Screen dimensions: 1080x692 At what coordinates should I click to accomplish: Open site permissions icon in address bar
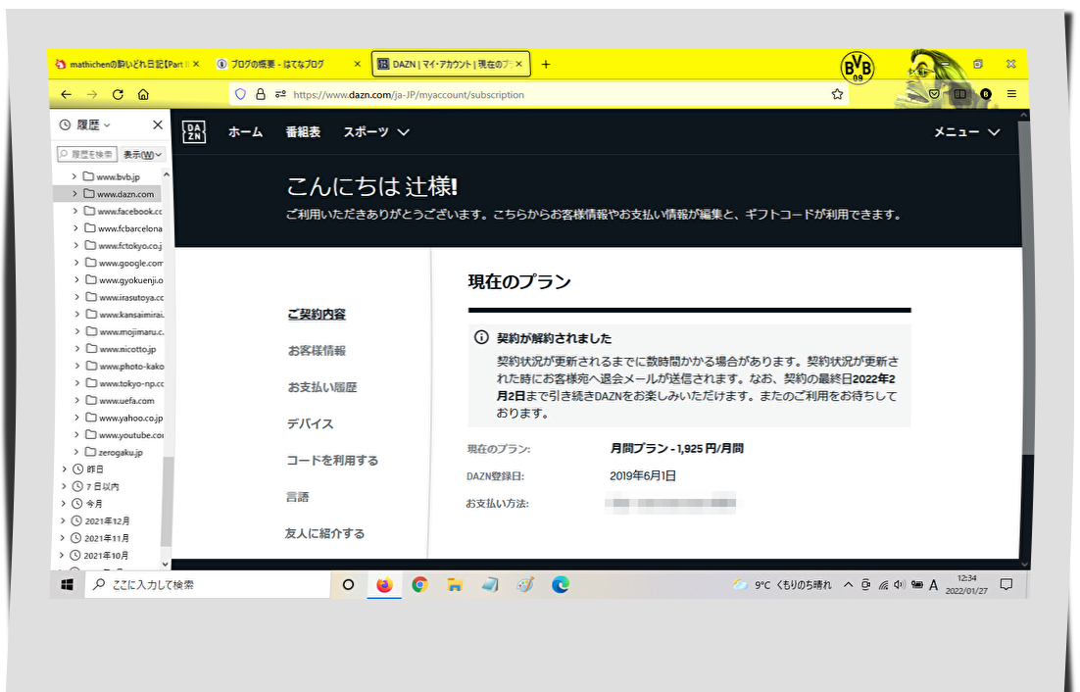pyautogui.click(x=280, y=94)
